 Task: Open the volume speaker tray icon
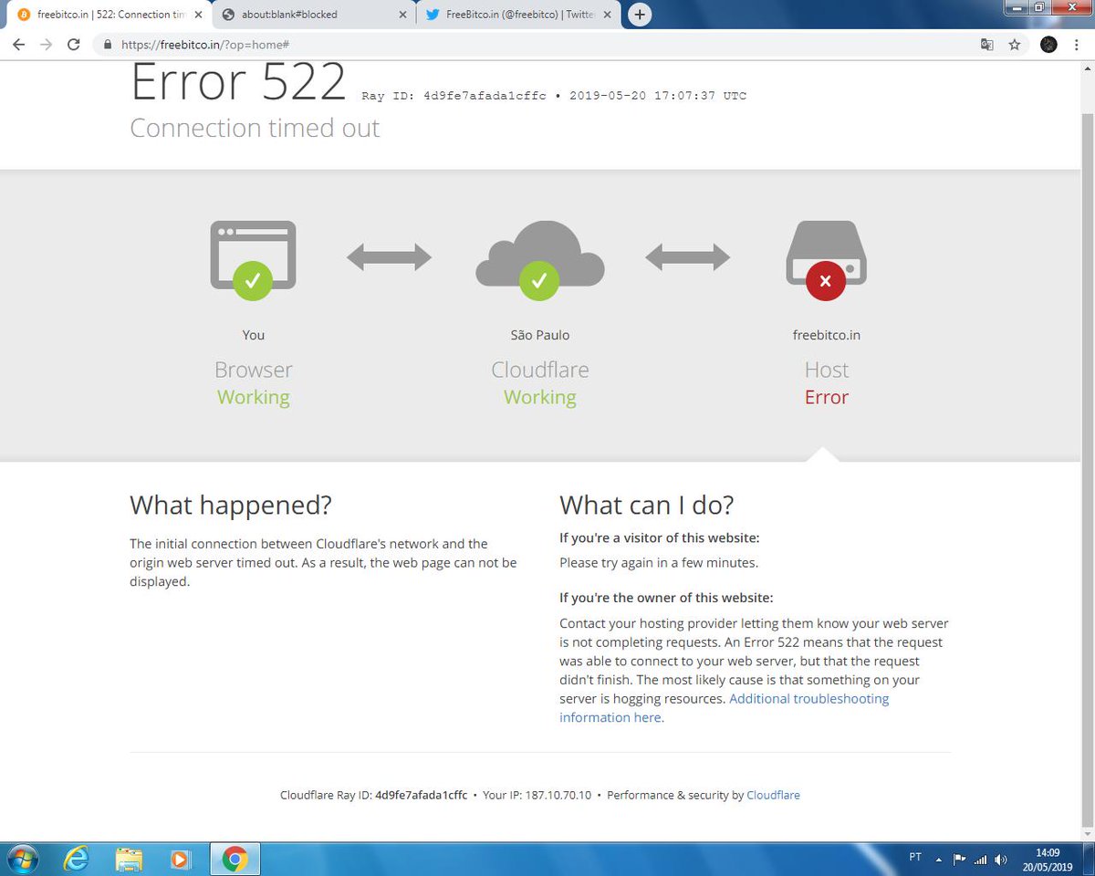click(x=1001, y=859)
